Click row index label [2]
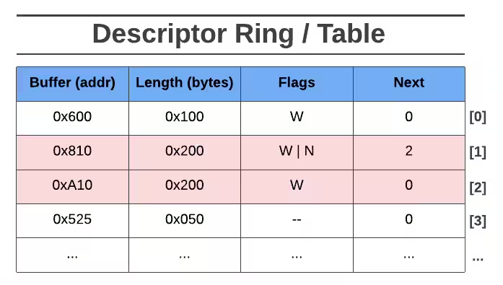Screen dimensions: 503x285 (x=478, y=188)
